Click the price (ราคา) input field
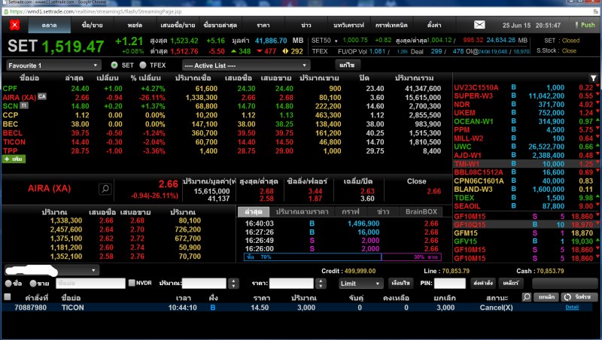 pyautogui.click(x=291, y=283)
